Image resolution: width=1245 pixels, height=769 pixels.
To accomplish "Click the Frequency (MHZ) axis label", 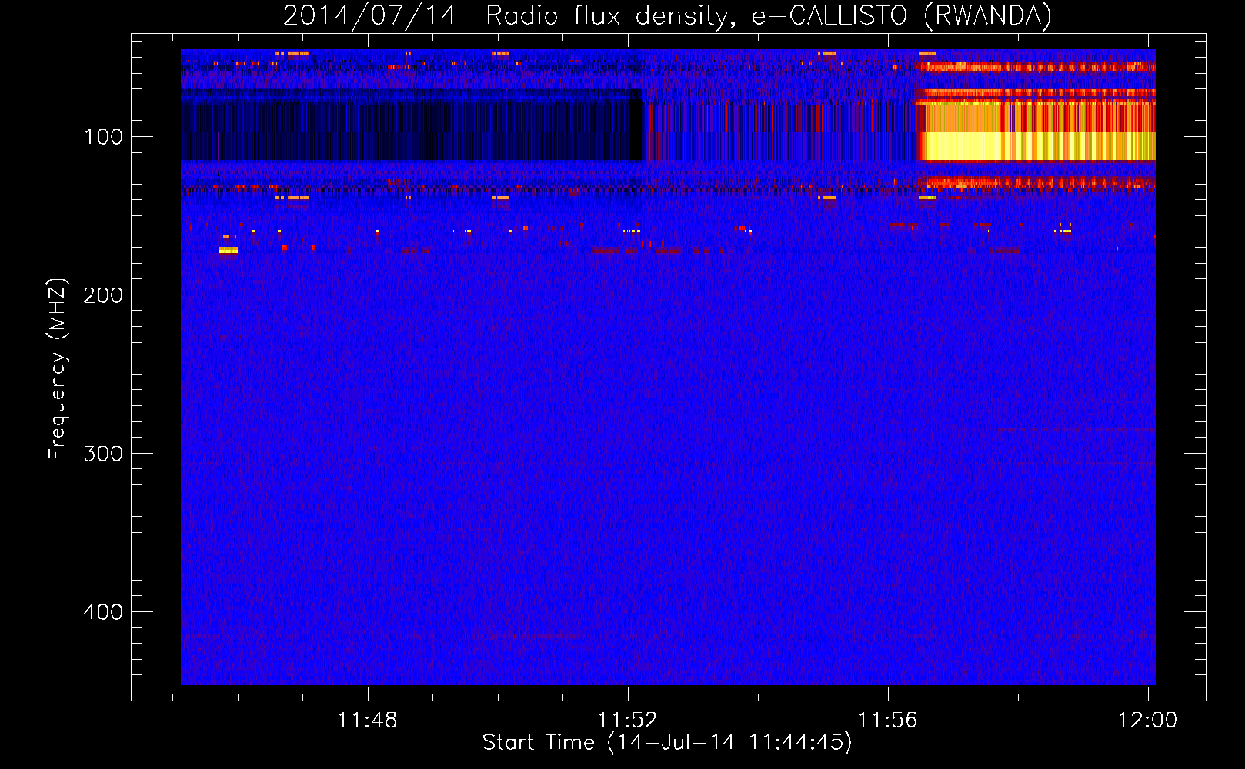I will 58,369.
